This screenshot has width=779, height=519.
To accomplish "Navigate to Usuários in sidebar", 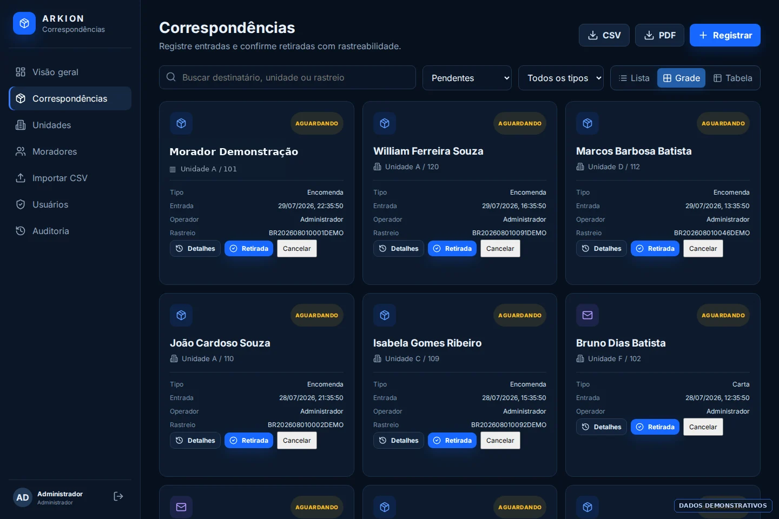I will (x=70, y=204).
